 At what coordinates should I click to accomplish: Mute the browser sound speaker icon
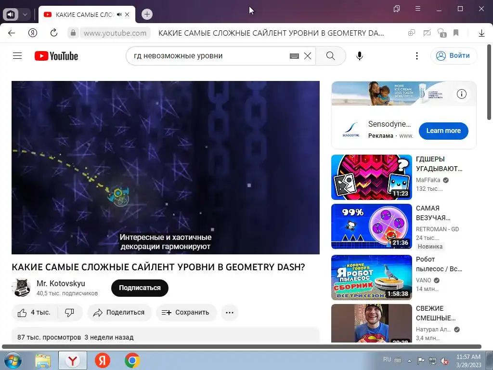[11, 14]
